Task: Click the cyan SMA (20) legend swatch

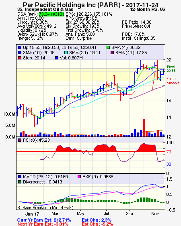Action: [x=66, y=53]
